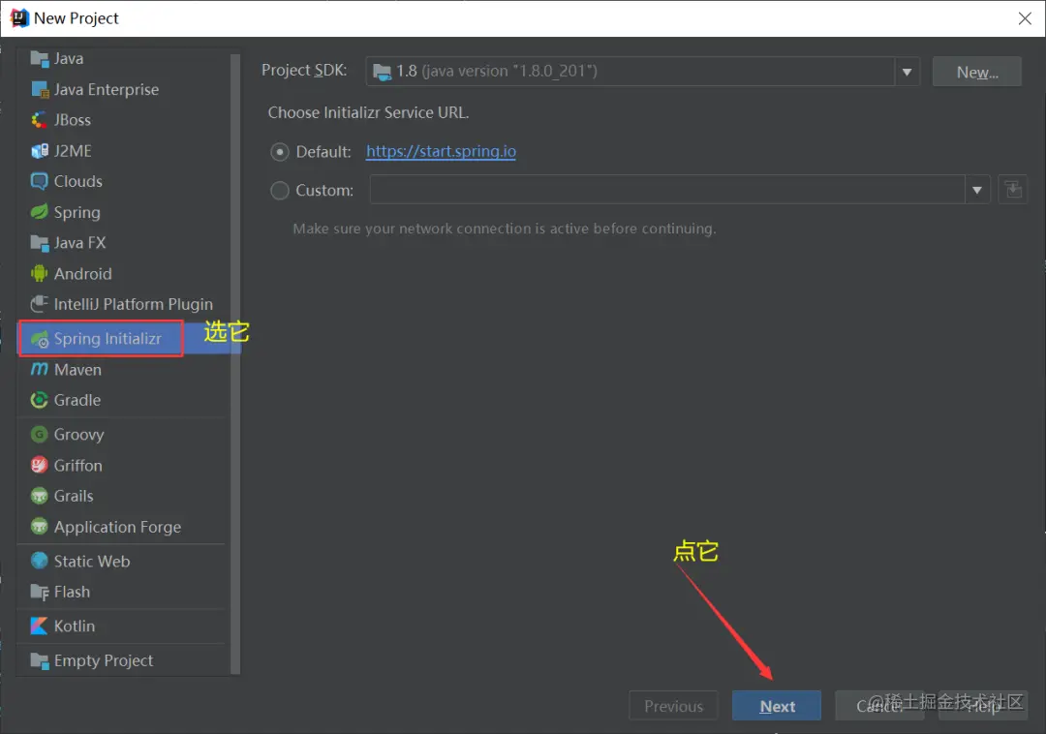Select the Grails label

[x=74, y=496]
